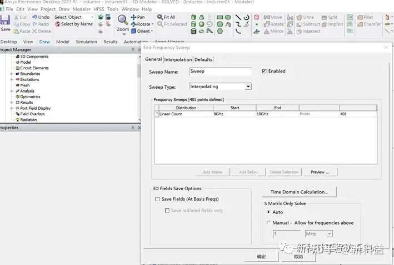Open the Modeler menu
The width and height of the screenshot is (394, 265).
point(82,9)
